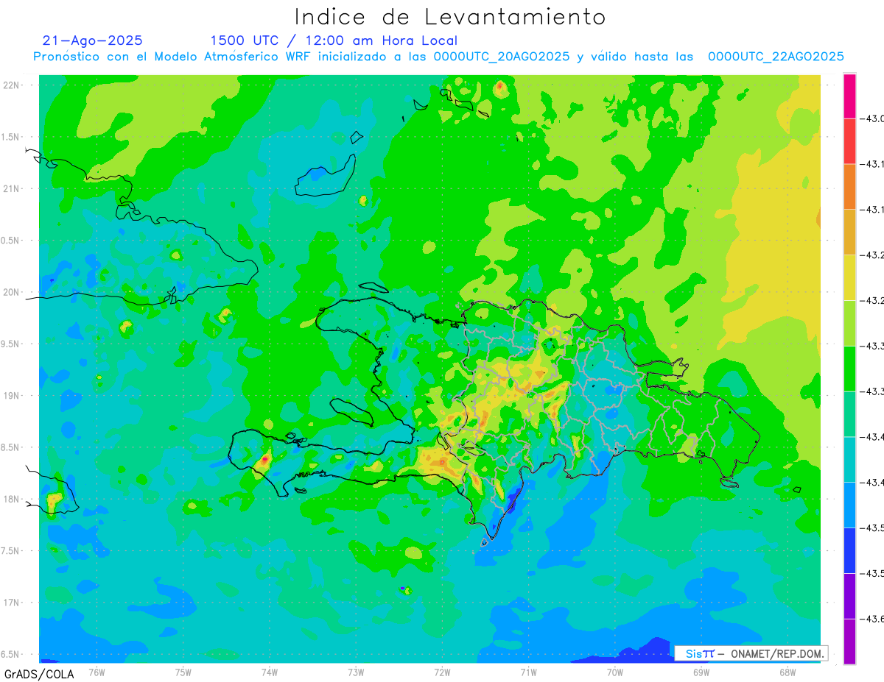This screenshot has width=884, height=682.
Task: Select the red swatch in the legend bar
Action: pyautogui.click(x=849, y=141)
